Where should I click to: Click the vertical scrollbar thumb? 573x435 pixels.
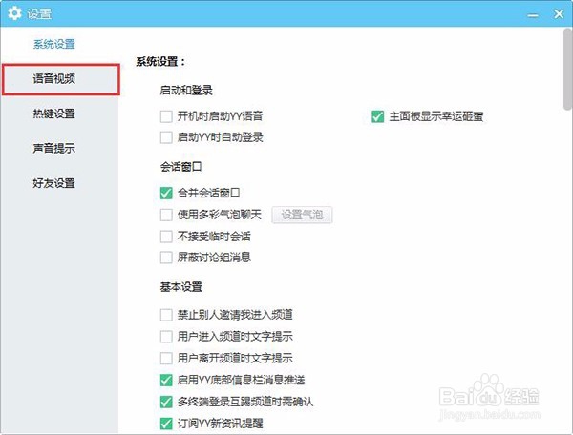coord(568,69)
